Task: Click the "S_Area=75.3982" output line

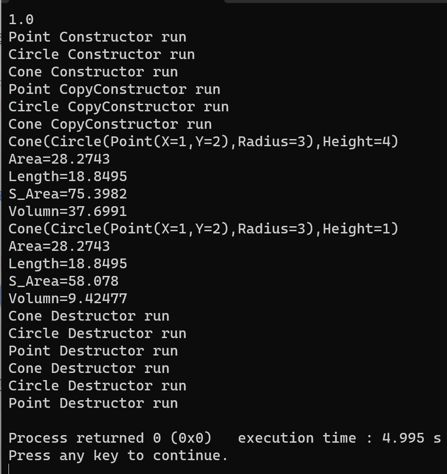Action: coord(67,194)
